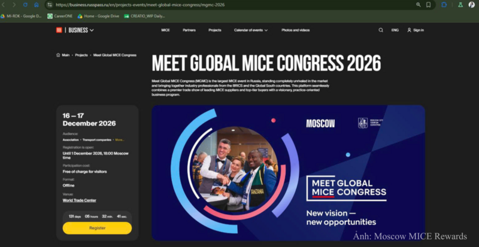Click the site search magnifier icon

click(381, 31)
